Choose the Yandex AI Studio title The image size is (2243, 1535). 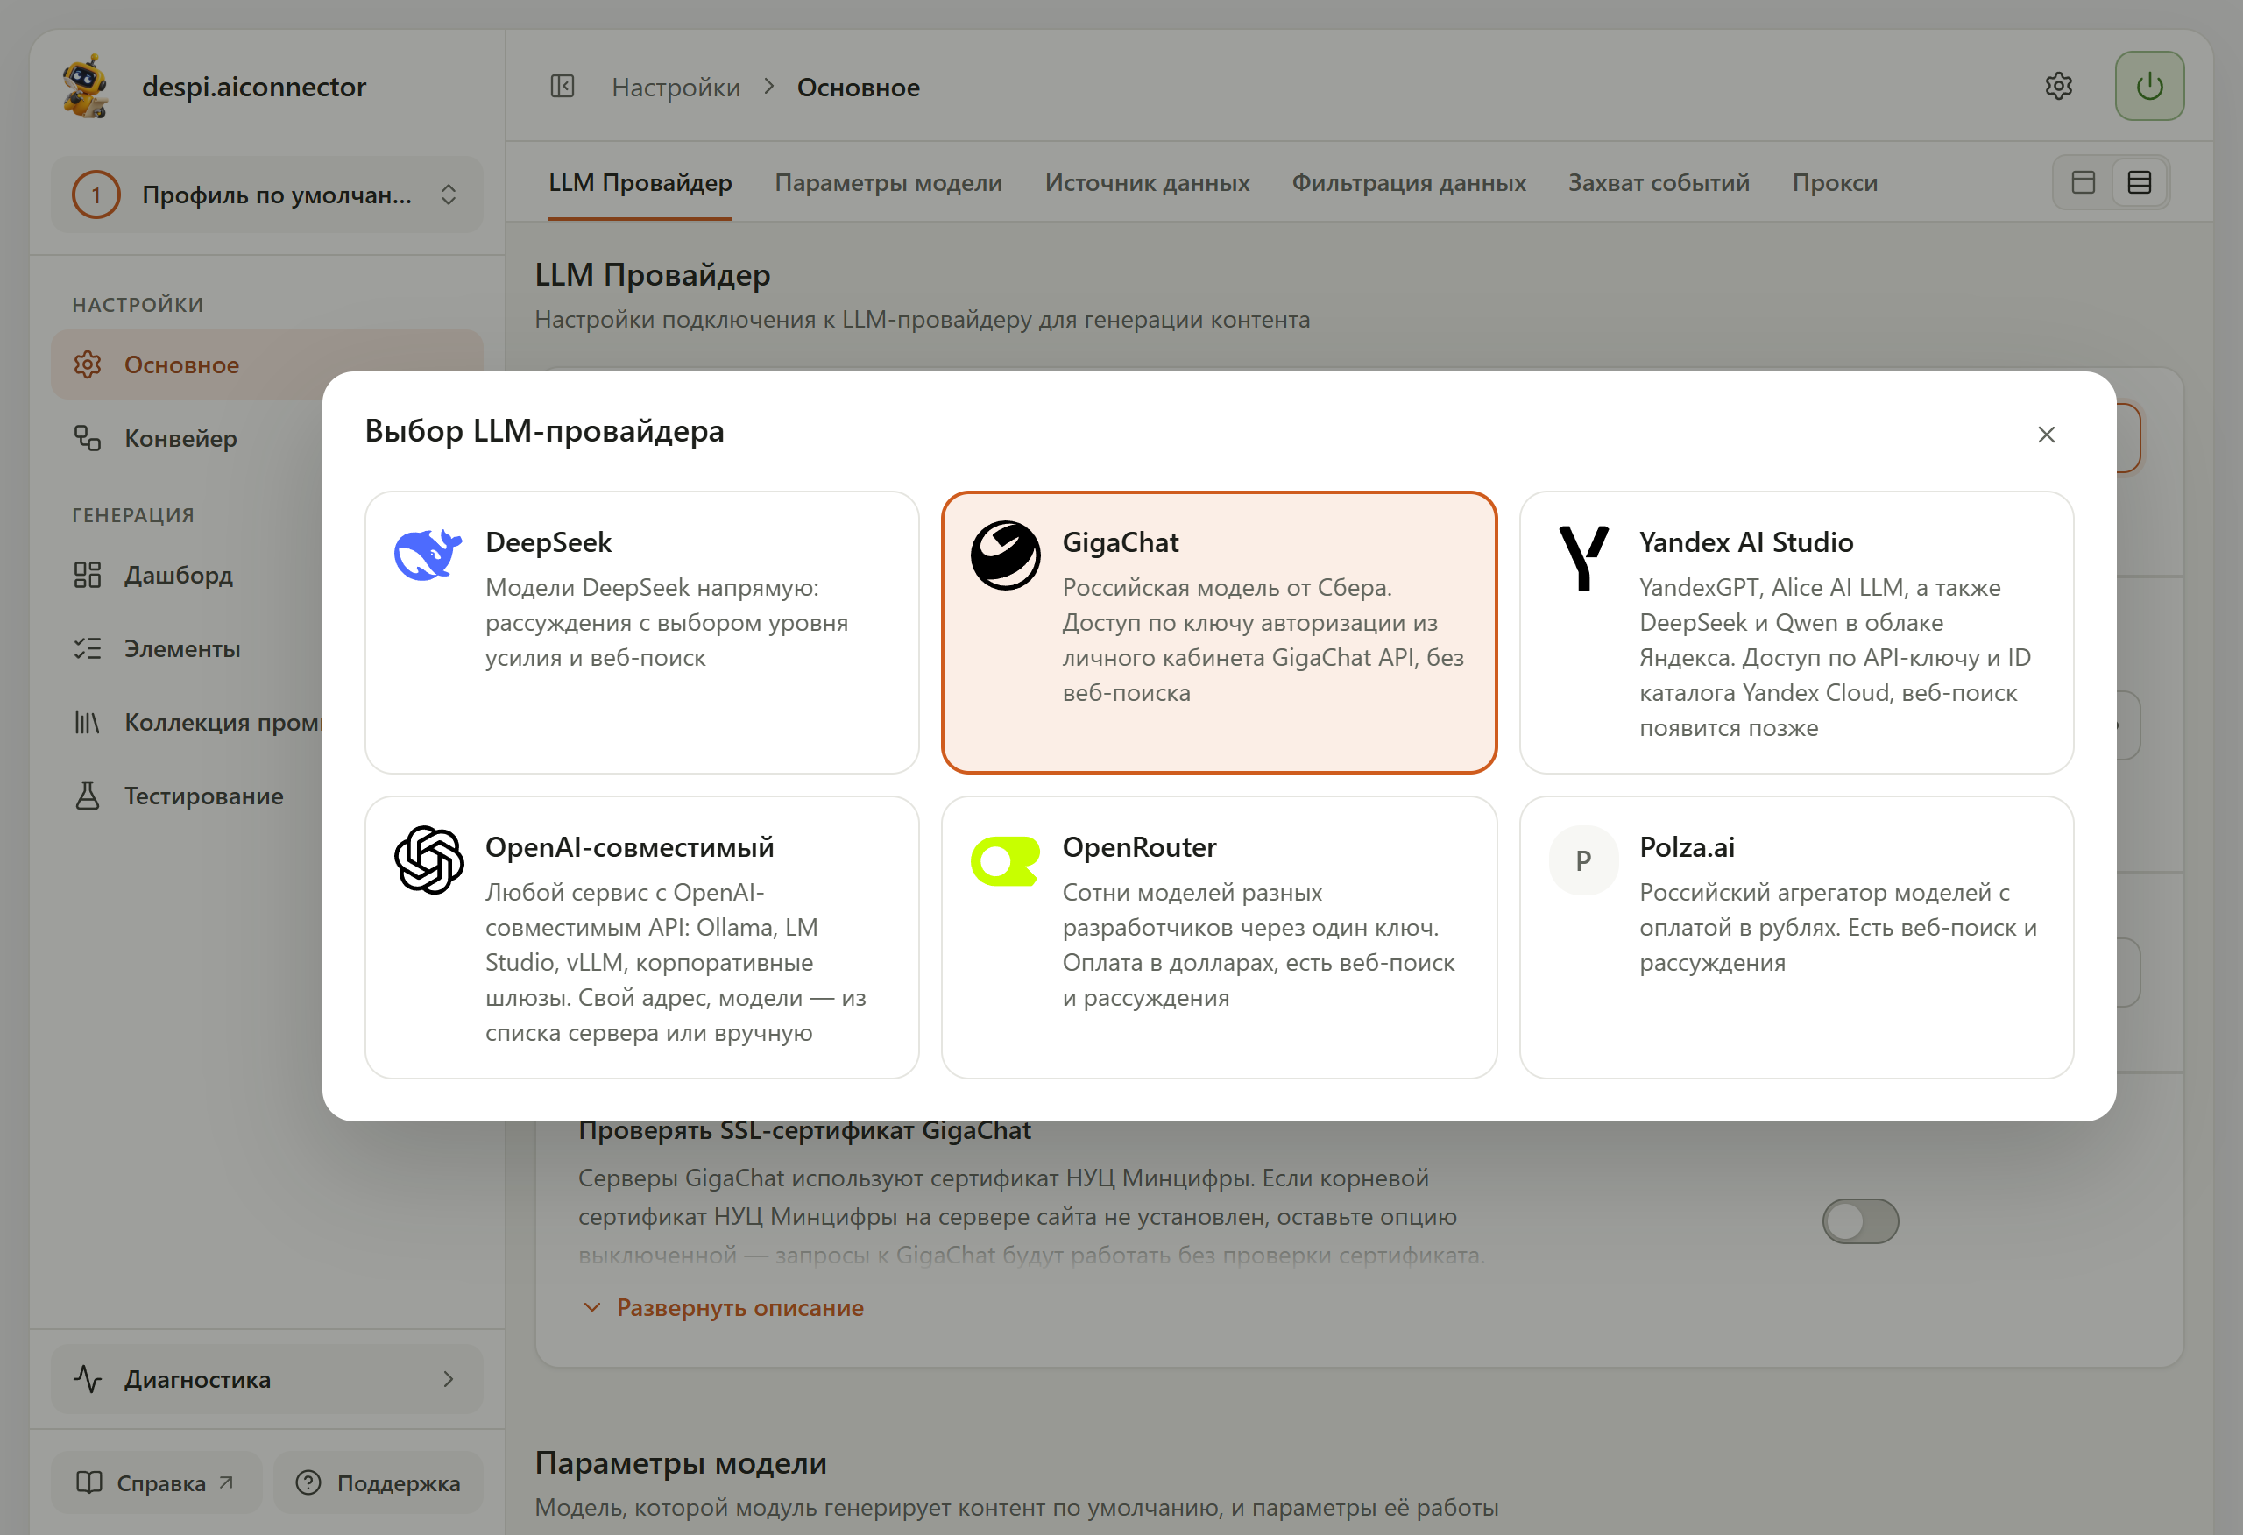(1746, 542)
